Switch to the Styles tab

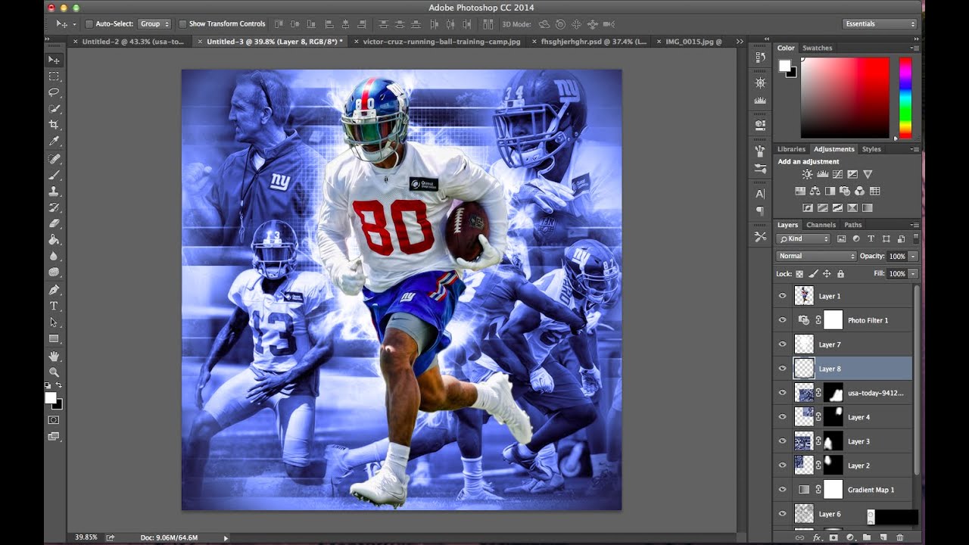click(x=871, y=149)
